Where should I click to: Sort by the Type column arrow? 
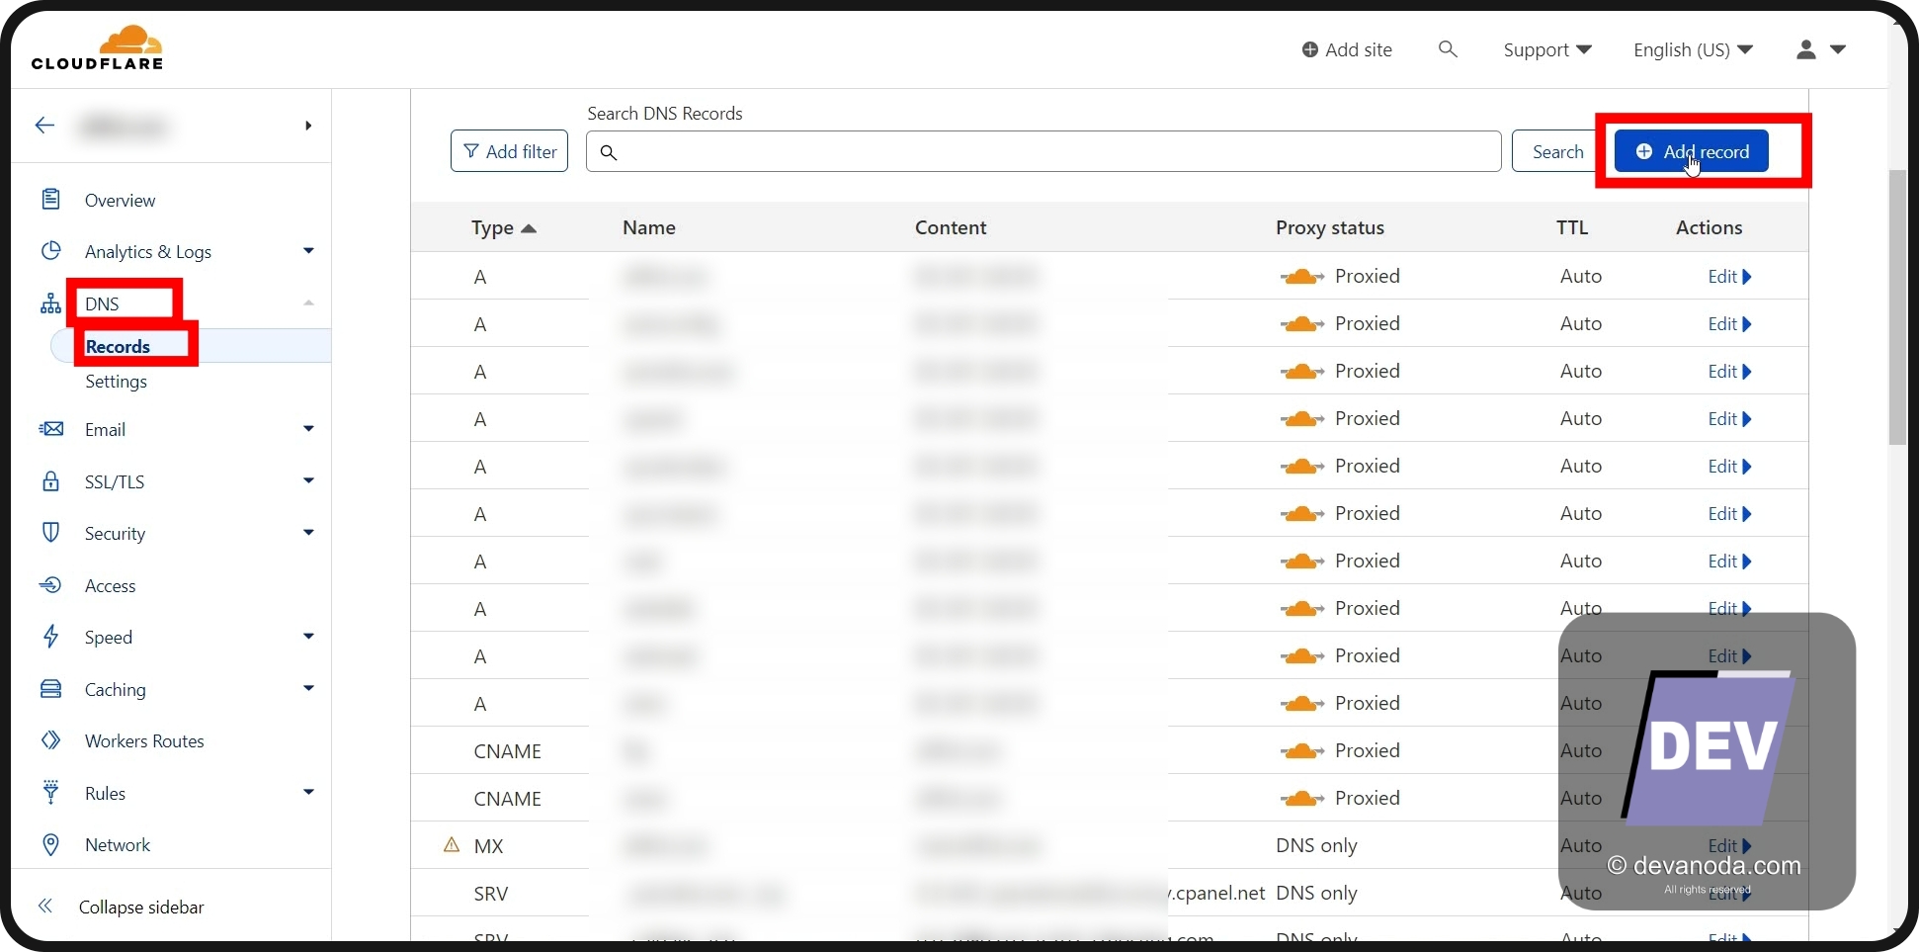529,228
